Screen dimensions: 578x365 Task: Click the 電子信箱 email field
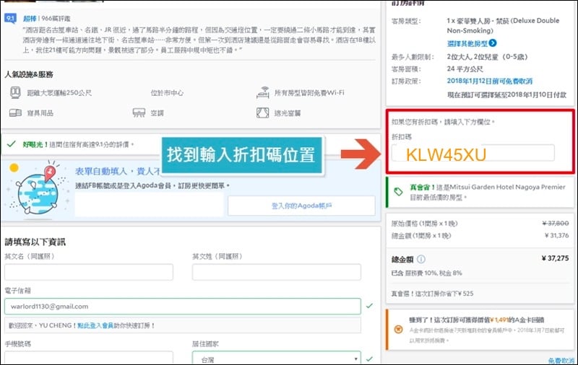pyautogui.click(x=183, y=306)
